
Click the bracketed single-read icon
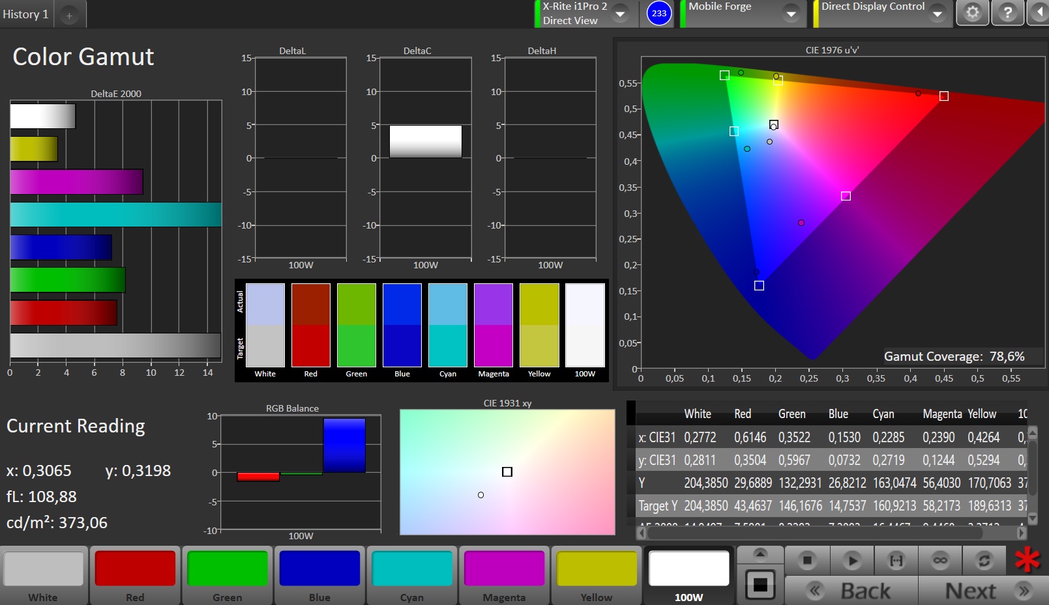[896, 561]
